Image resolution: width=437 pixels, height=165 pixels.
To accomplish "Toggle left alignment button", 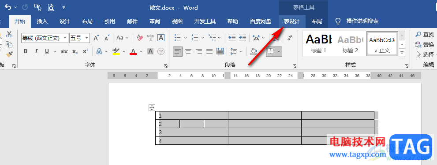I will (178, 51).
